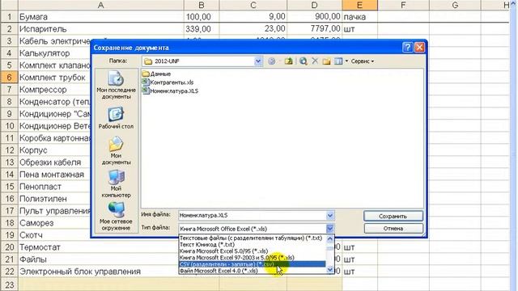Go to Рабочий стол location
Viewport: 518px width, 291px height.
116,118
